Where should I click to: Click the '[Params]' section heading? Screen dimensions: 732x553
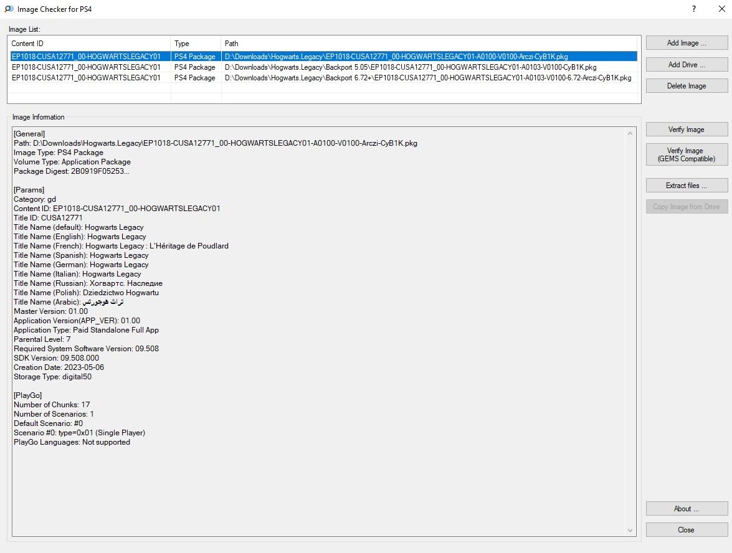[x=29, y=190]
